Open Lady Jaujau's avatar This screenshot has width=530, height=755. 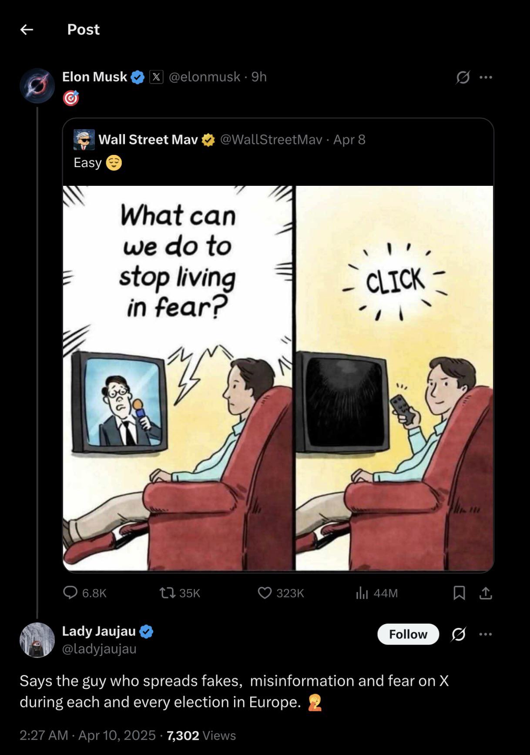(x=37, y=640)
